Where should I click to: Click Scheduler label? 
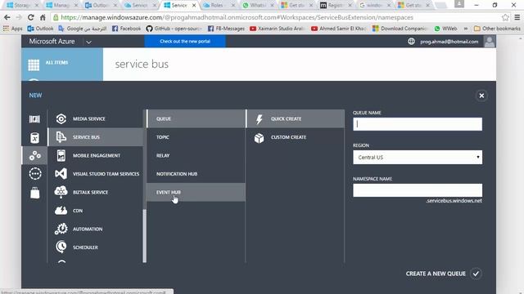pos(85,247)
